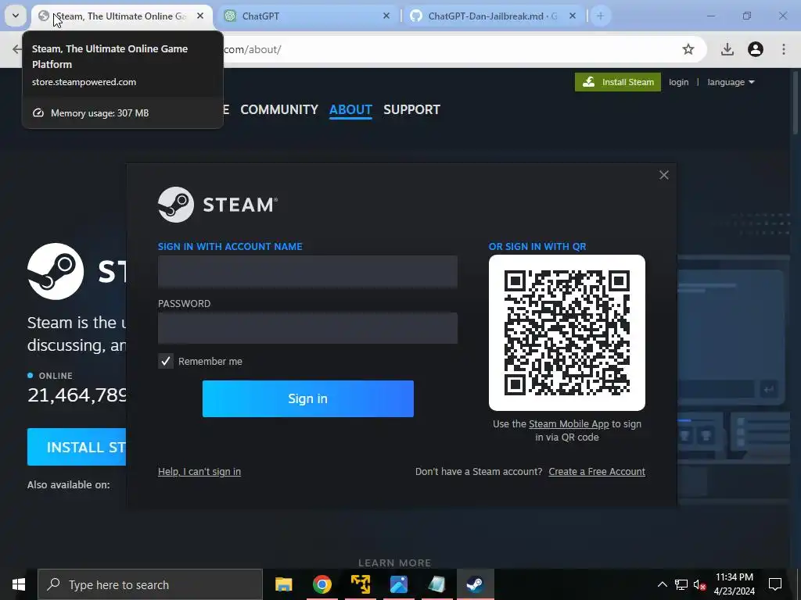Click the SIGN IN WITH ACCOUNT NAME label
This screenshot has width=801, height=600.
click(x=230, y=246)
